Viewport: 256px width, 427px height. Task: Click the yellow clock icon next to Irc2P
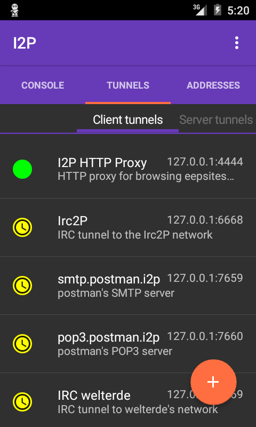22,227
